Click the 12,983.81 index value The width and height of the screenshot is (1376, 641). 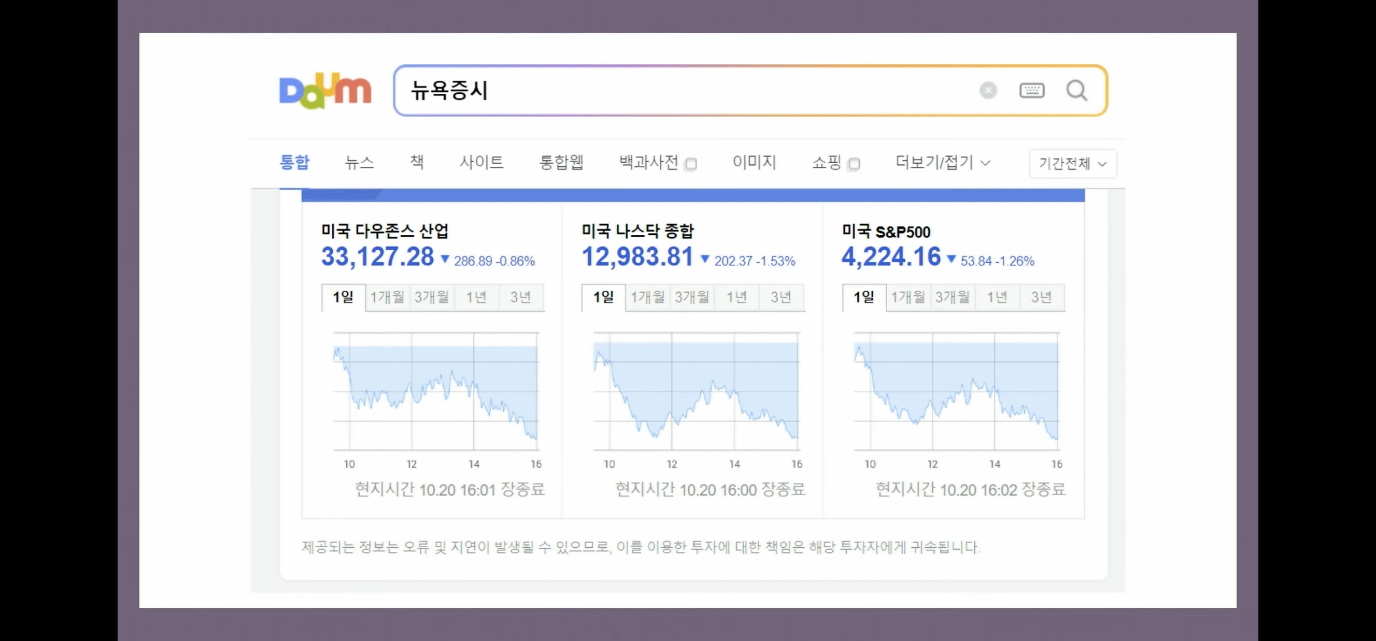click(x=637, y=257)
